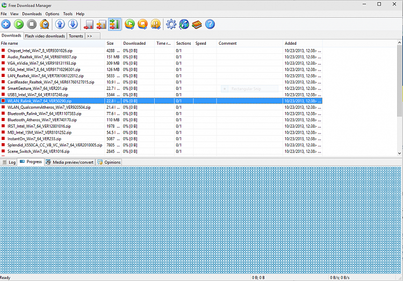Select Splendid_X550CA_CC_VB_VC zip download
Image resolution: width=403 pixels, height=281 pixels.
pos(161,145)
